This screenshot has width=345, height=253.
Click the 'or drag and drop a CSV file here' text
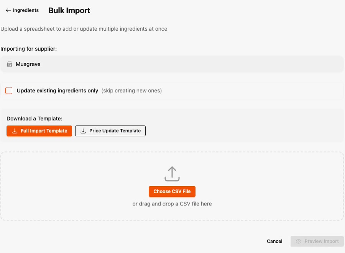172,204
